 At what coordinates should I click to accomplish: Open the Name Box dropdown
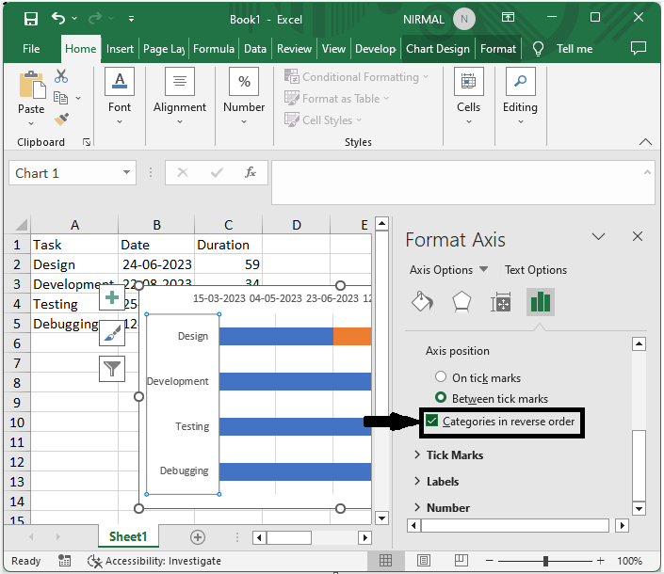pos(127,173)
